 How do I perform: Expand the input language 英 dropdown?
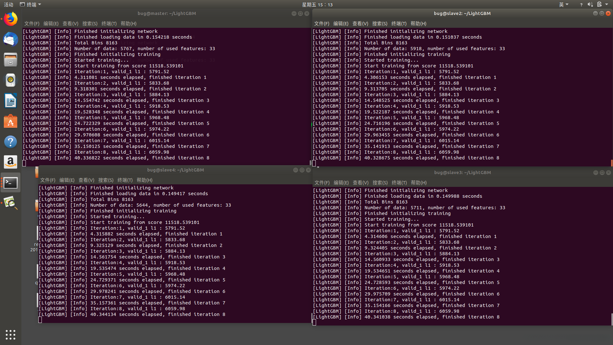[x=564, y=4]
